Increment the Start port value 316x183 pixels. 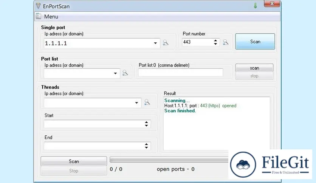[x=146, y=122]
